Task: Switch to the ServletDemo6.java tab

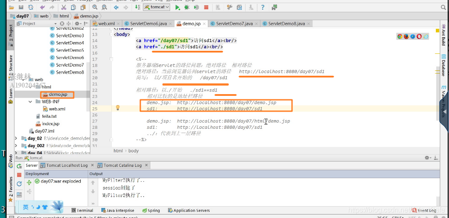Action: 148,24
